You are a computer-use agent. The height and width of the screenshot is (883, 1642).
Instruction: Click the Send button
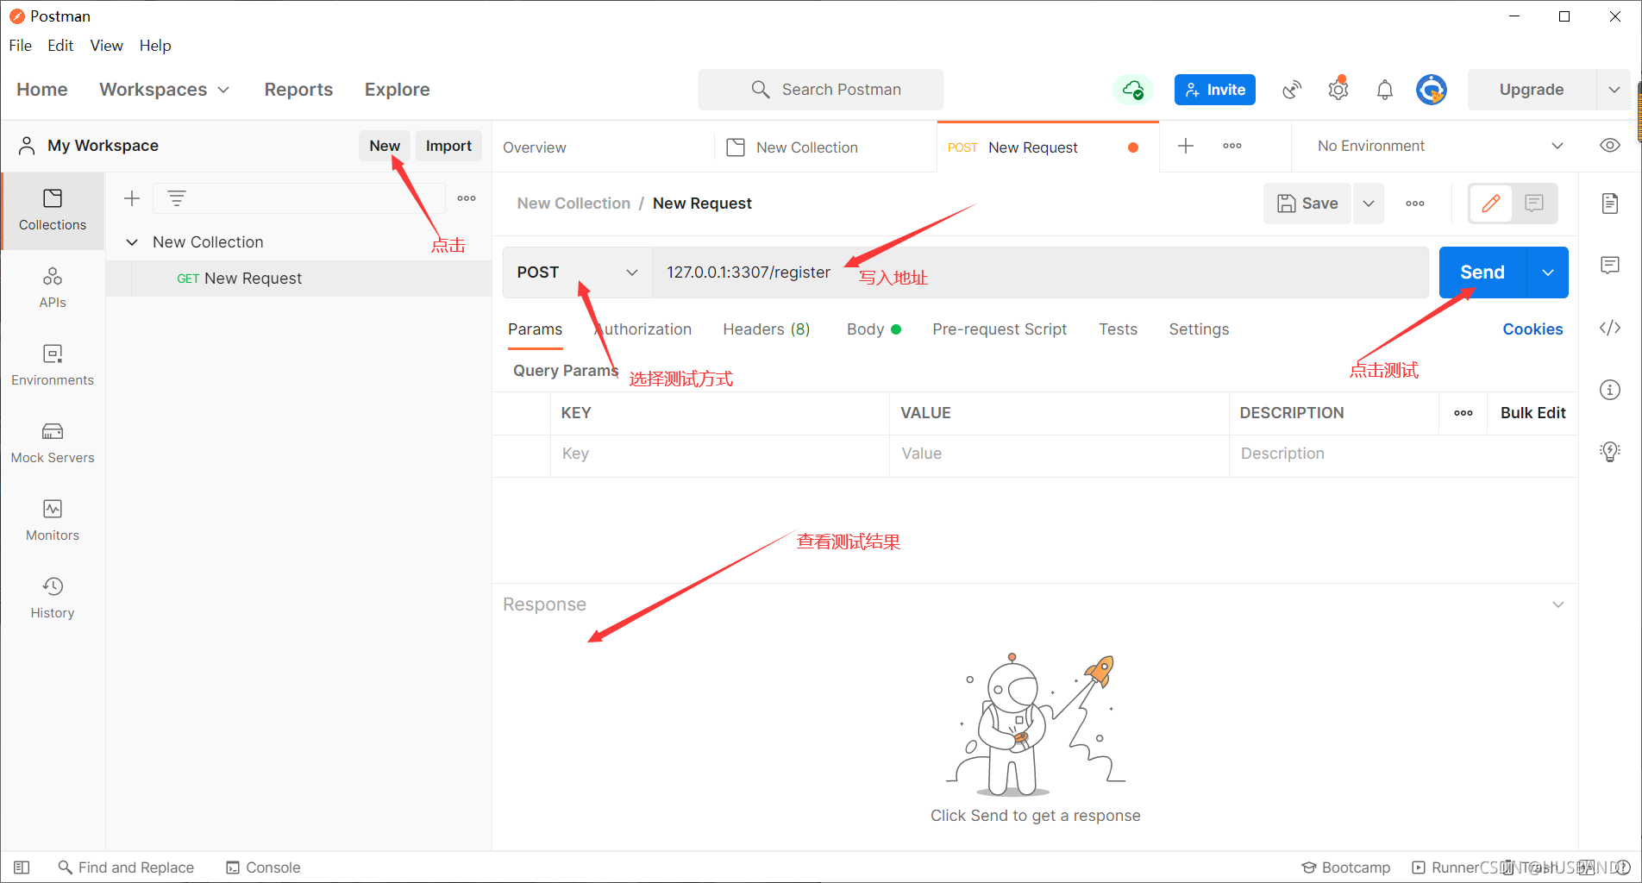click(x=1482, y=272)
